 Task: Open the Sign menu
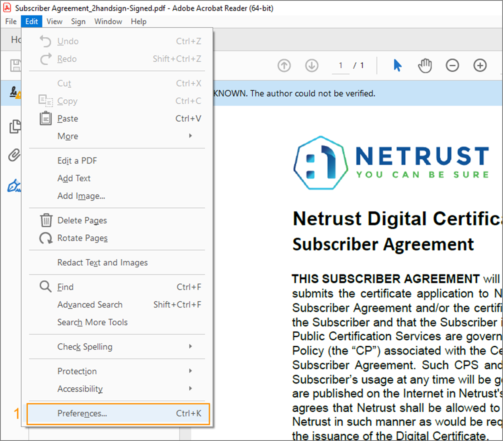[78, 21]
